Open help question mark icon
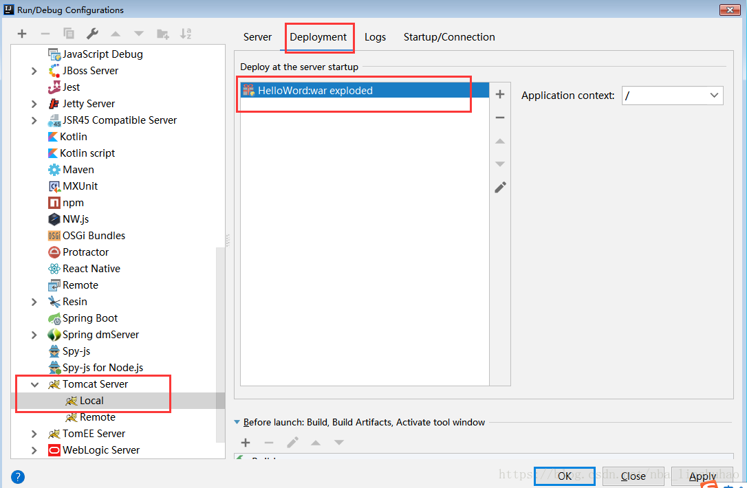Screen dimensions: 747x488 point(18,476)
